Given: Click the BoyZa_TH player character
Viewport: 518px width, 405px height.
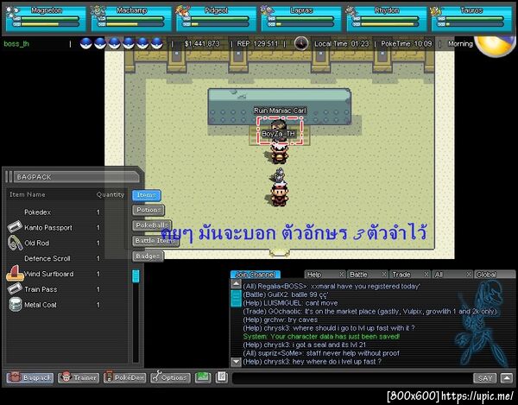Looking at the screenshot, I should [x=280, y=153].
